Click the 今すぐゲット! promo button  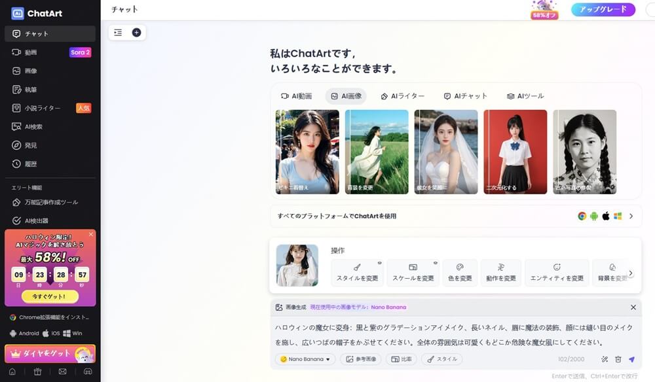(x=50, y=296)
